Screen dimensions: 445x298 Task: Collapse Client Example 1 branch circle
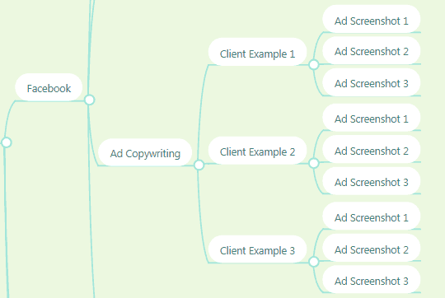tap(314, 65)
